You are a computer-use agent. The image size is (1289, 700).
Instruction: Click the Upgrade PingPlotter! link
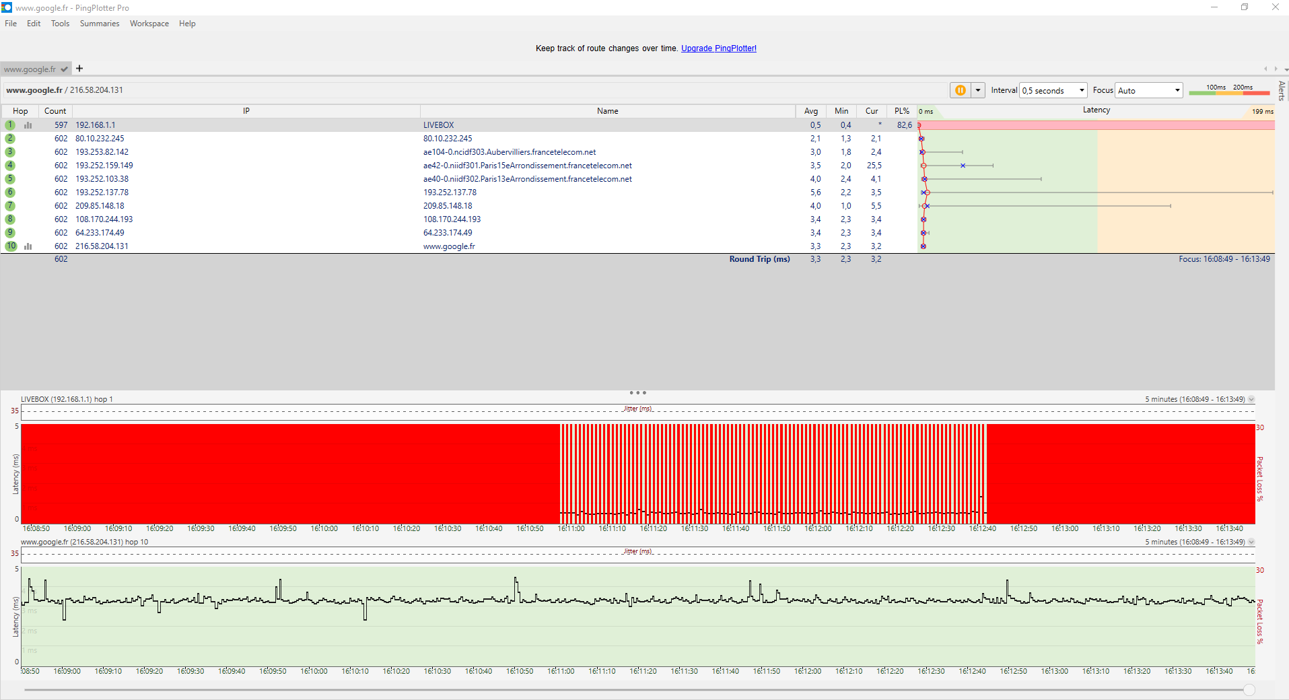pyautogui.click(x=718, y=48)
